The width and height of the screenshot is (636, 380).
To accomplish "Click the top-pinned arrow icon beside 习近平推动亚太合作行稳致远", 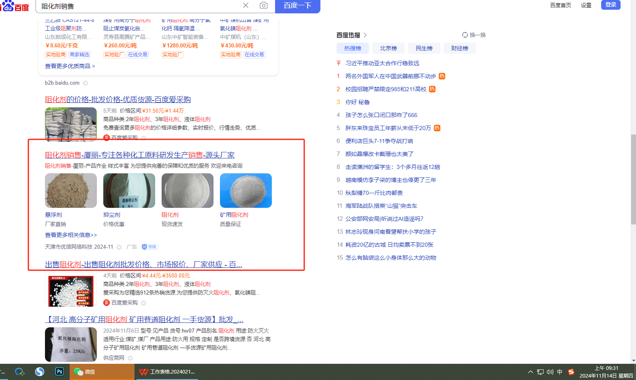I will coord(339,63).
